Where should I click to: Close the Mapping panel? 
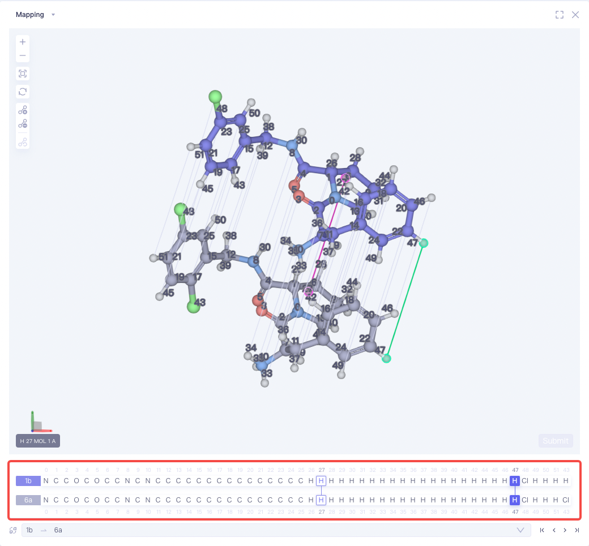coord(575,15)
